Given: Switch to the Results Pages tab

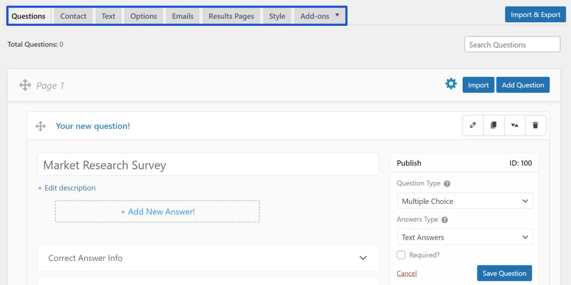Looking at the screenshot, I should point(231,16).
